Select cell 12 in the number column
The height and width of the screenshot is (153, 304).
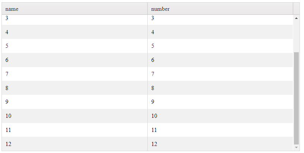pos(220,144)
